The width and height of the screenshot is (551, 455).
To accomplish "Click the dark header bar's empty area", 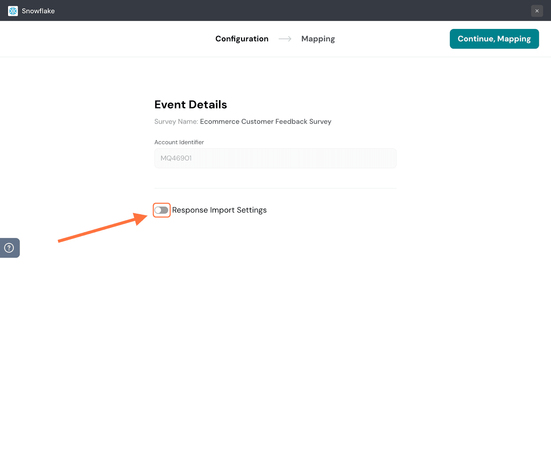I will coord(275,10).
